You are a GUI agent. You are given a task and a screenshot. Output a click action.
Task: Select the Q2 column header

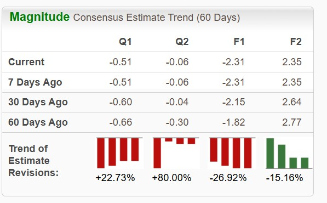coord(182,42)
